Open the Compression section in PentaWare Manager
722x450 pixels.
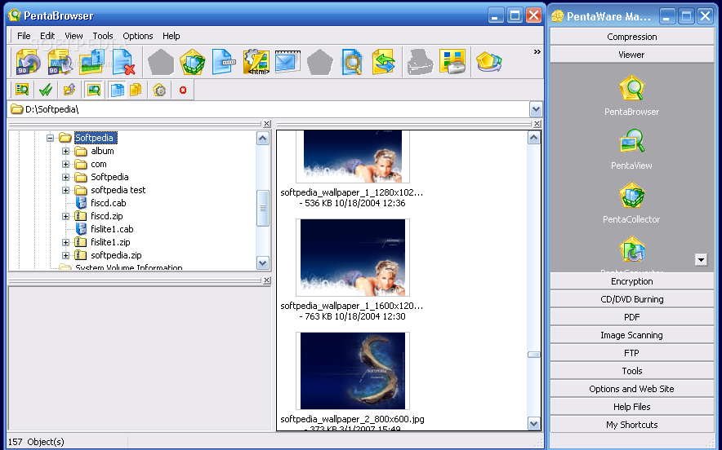click(632, 37)
